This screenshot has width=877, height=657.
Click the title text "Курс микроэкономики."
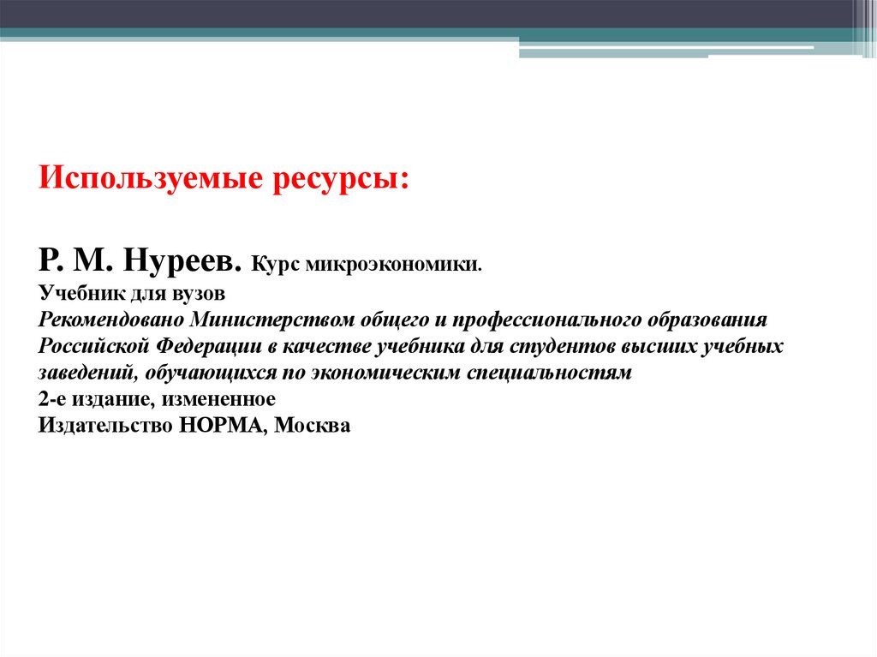coord(367,264)
